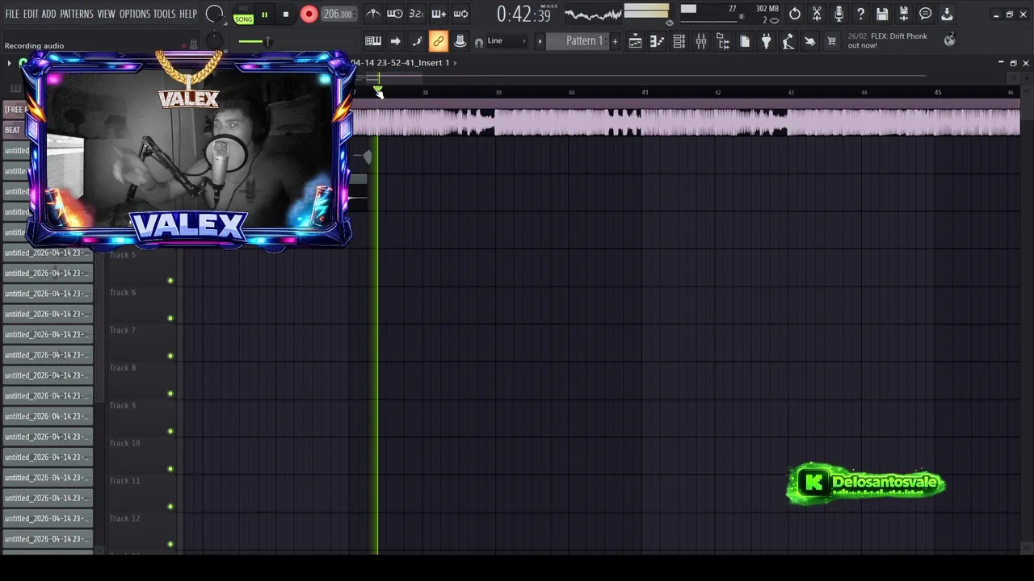
Task: Toggle step editing arrow icon
Action: coord(395,41)
